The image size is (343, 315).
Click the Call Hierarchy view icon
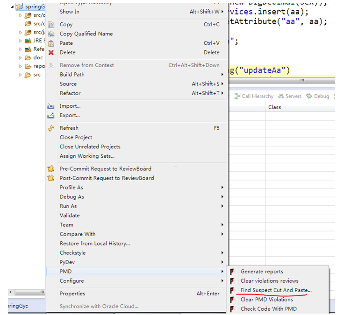click(236, 96)
